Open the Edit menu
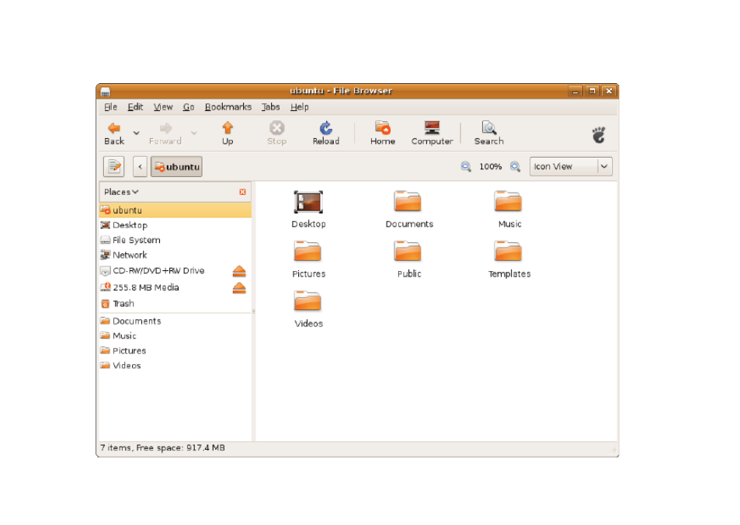The width and height of the screenshot is (740, 525). pyautogui.click(x=135, y=107)
